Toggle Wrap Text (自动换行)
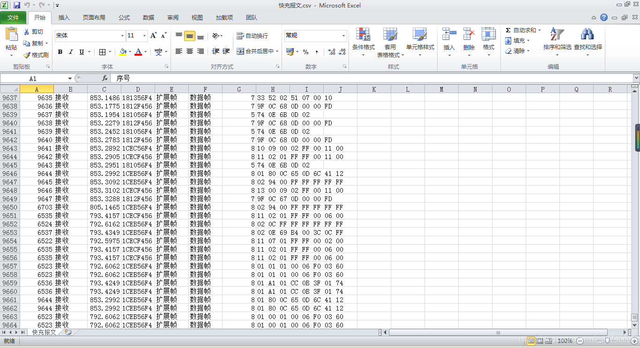Screen dimensions: 640x348 pyautogui.click(x=252, y=36)
